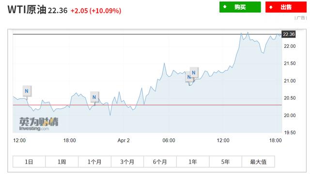
Task: Switch chart to 3个月 range
Action: click(127, 162)
